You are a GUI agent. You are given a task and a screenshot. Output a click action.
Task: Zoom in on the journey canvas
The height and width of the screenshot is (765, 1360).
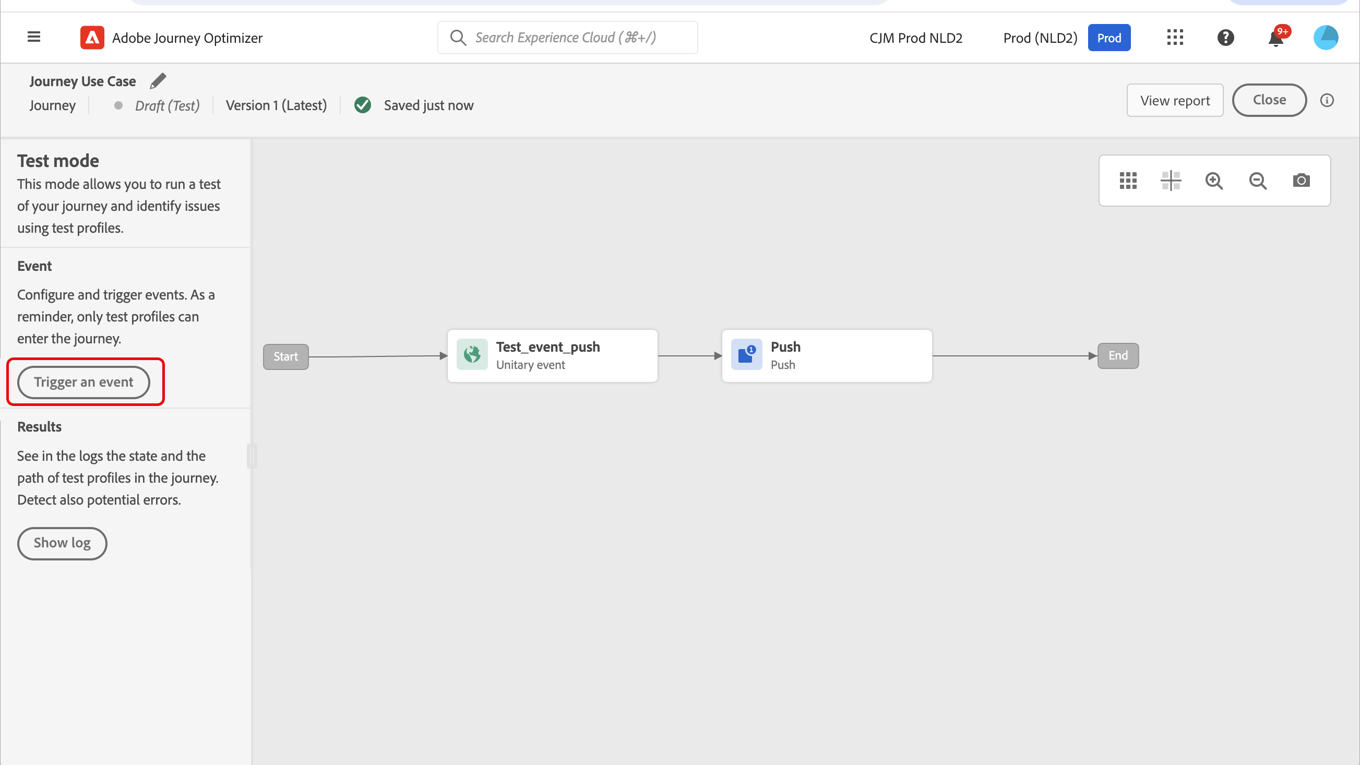1214,181
